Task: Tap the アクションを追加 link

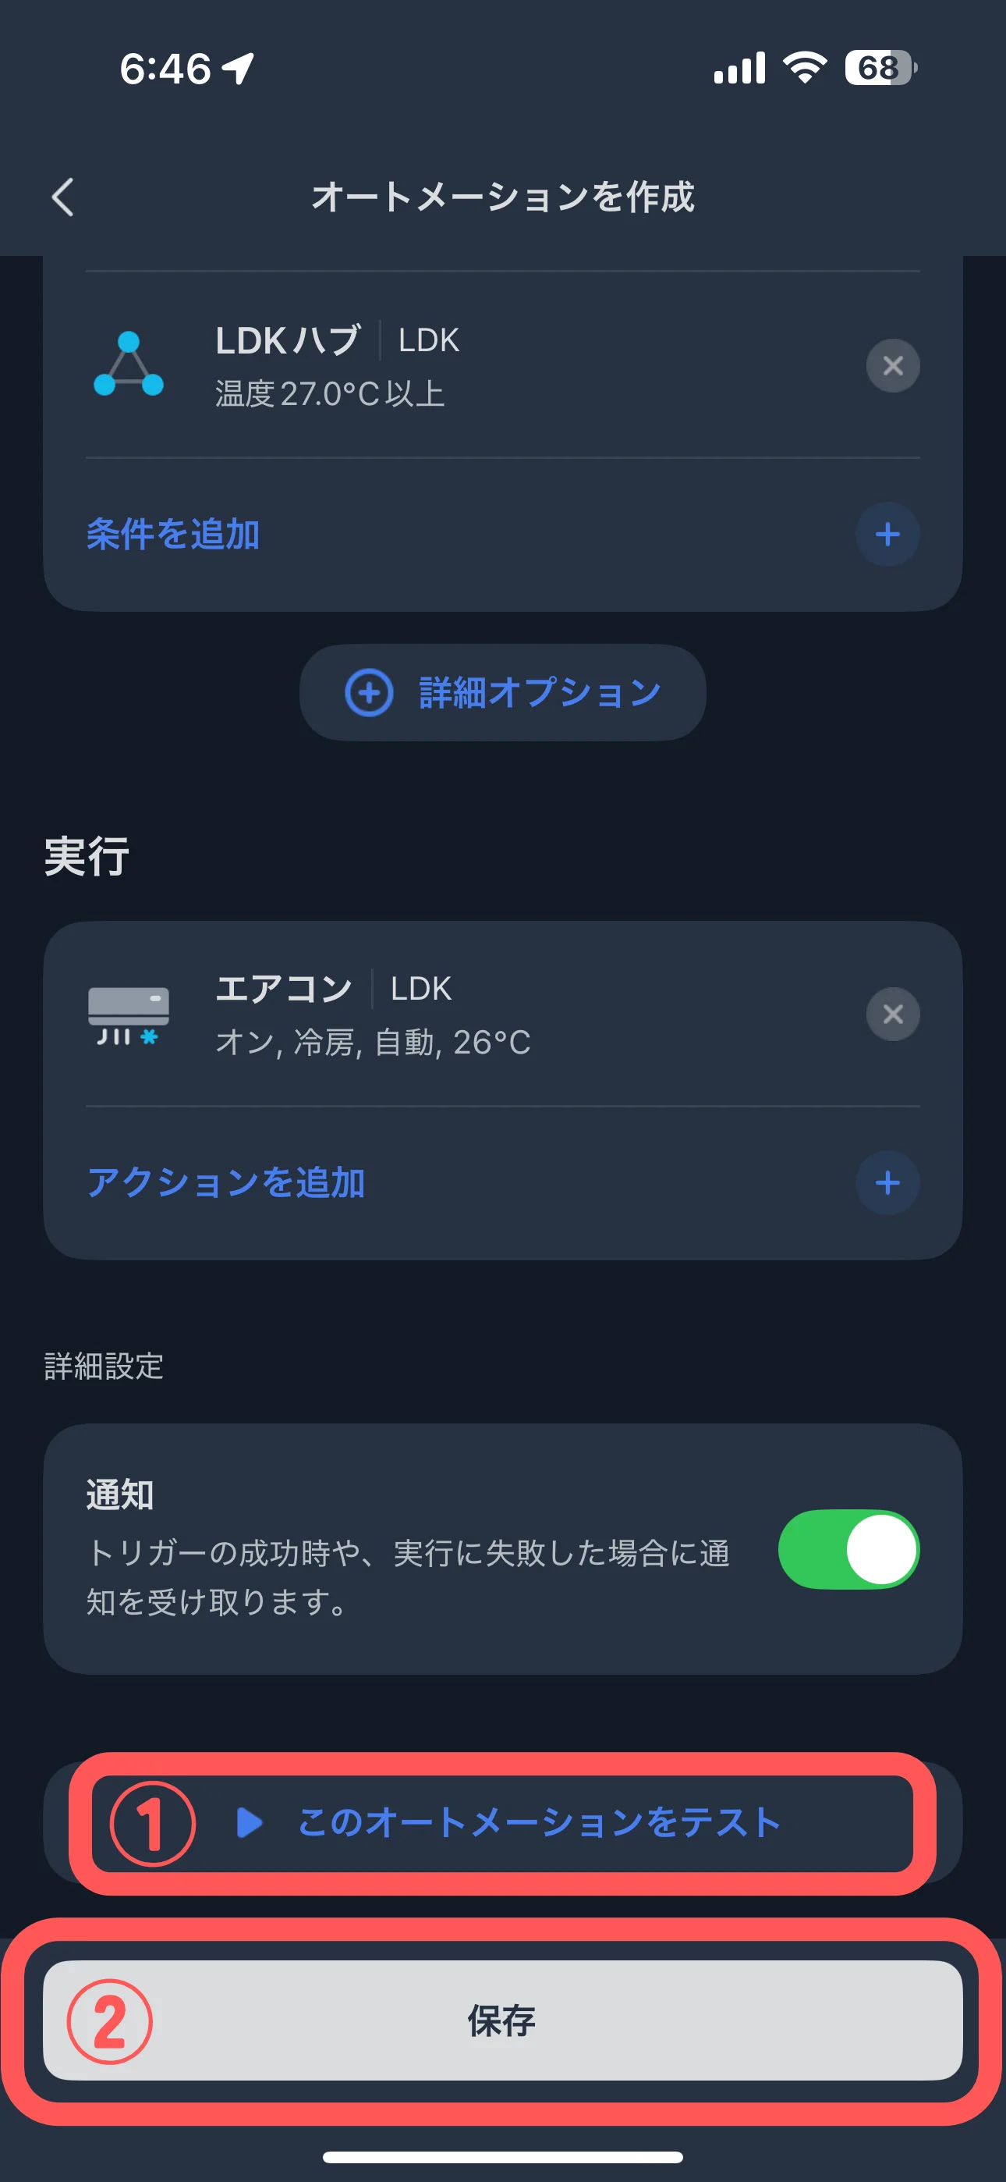Action: tap(226, 1182)
